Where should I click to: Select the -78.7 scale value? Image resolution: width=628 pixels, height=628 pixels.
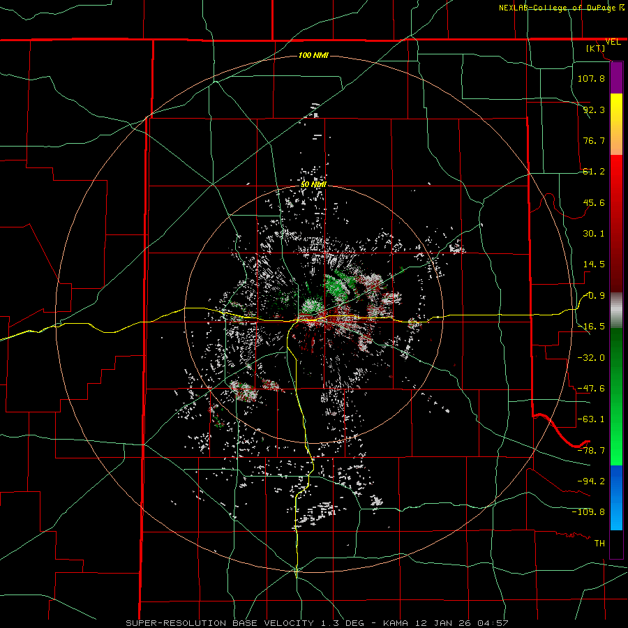[591, 451]
